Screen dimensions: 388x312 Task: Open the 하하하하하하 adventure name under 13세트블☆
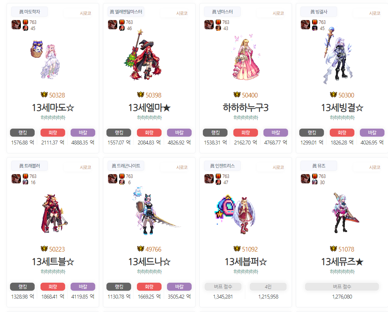coord(53,272)
